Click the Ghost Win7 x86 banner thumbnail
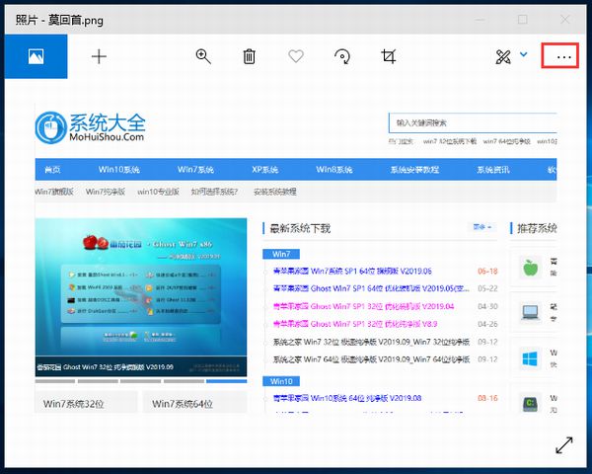 click(x=141, y=294)
